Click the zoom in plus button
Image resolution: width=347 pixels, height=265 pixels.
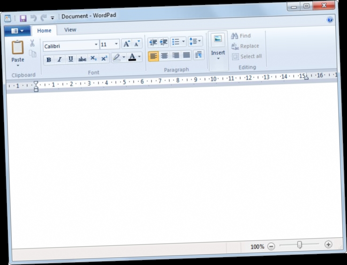click(328, 244)
